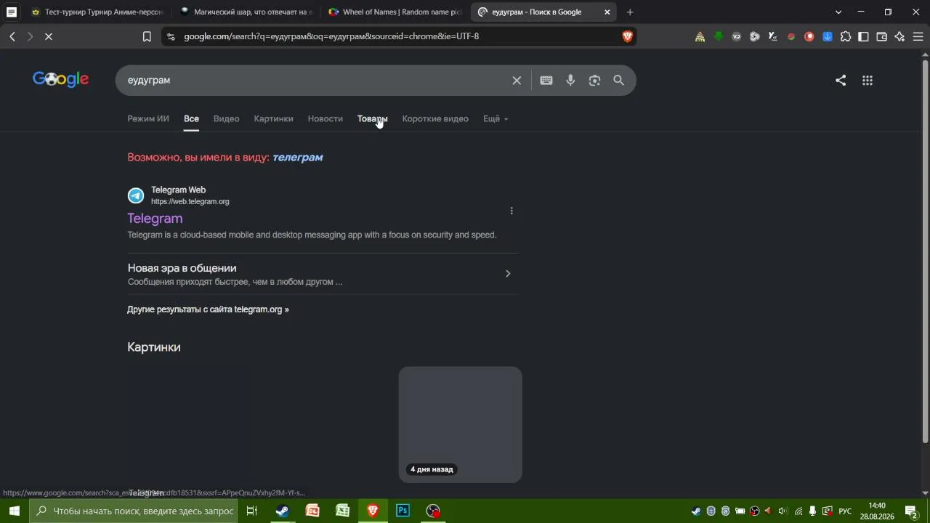This screenshot has width=930, height=523.
Task: Stop loading the page
Action: point(49,36)
